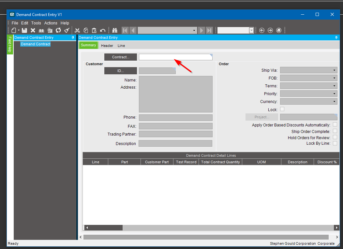Switch to the Summary tab
The image size is (343, 249).
[88, 45]
